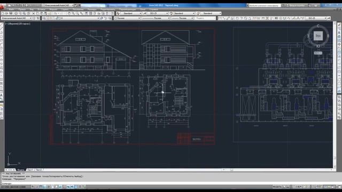
Task: Select the Circle tool in Draw toolbar
Action: (2, 48)
